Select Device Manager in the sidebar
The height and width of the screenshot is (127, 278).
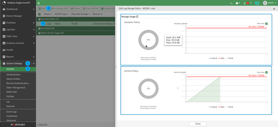(x=14, y=16)
